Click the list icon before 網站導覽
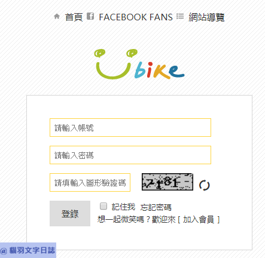This screenshot has width=265, height=258. point(180,16)
